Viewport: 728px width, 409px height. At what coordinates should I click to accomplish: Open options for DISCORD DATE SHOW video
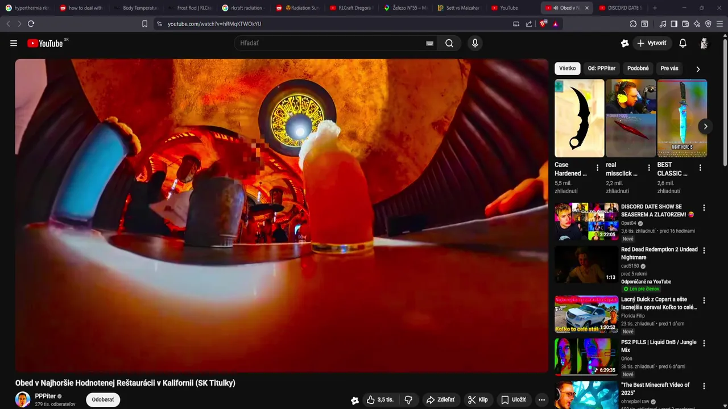click(704, 208)
